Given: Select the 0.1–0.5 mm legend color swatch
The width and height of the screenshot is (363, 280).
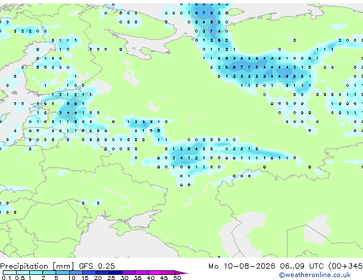Looking at the screenshot, I should pos(10,273).
